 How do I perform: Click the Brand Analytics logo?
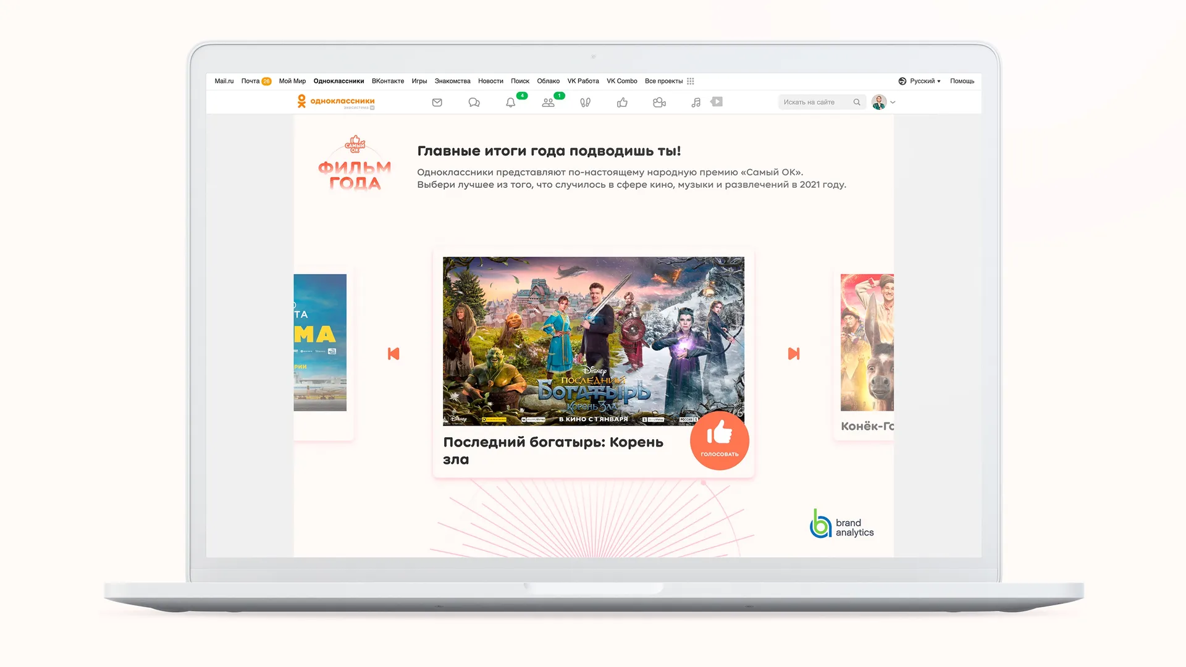click(x=842, y=524)
